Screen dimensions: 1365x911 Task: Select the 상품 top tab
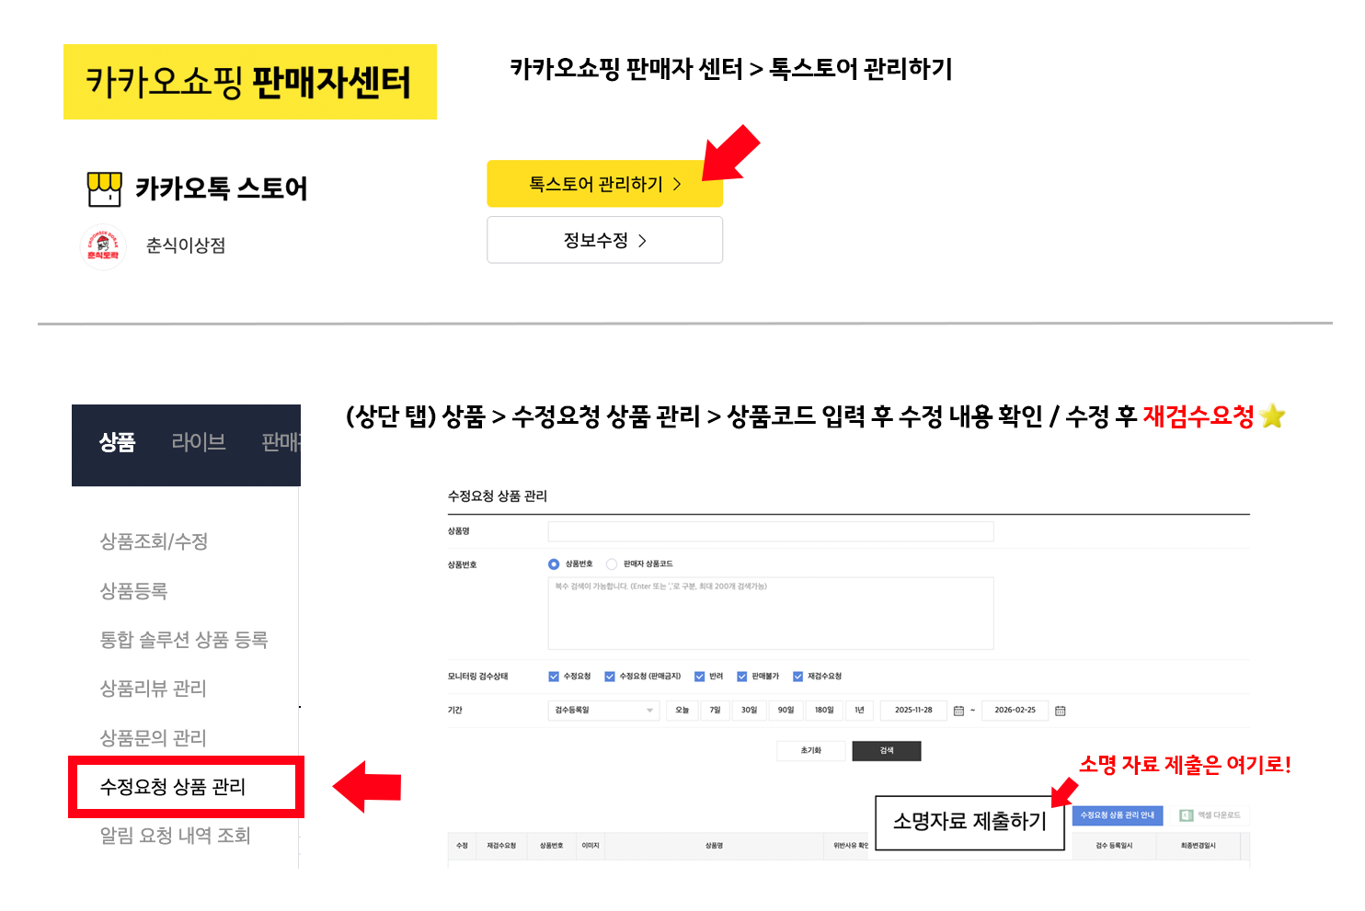point(118,442)
